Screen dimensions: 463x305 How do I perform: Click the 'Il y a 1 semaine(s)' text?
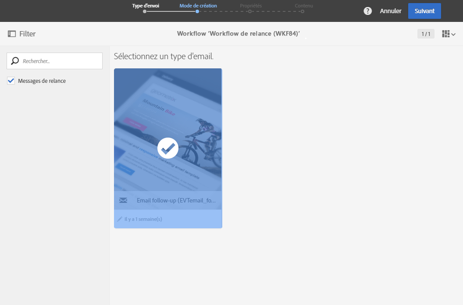pyautogui.click(x=143, y=219)
